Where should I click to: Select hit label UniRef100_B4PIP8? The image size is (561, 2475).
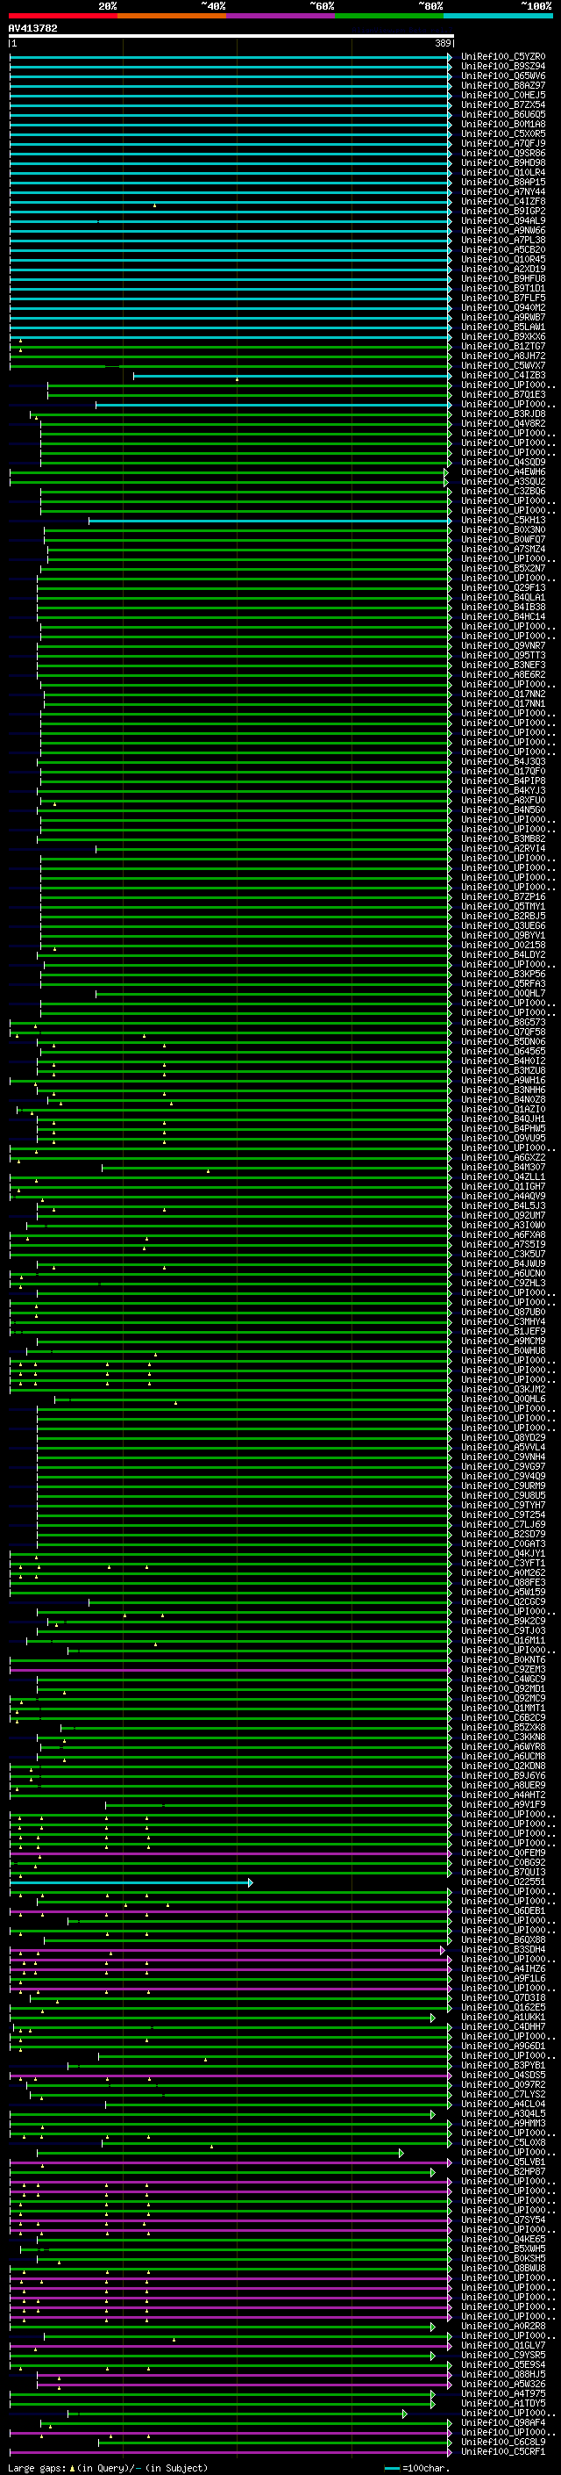point(503,781)
